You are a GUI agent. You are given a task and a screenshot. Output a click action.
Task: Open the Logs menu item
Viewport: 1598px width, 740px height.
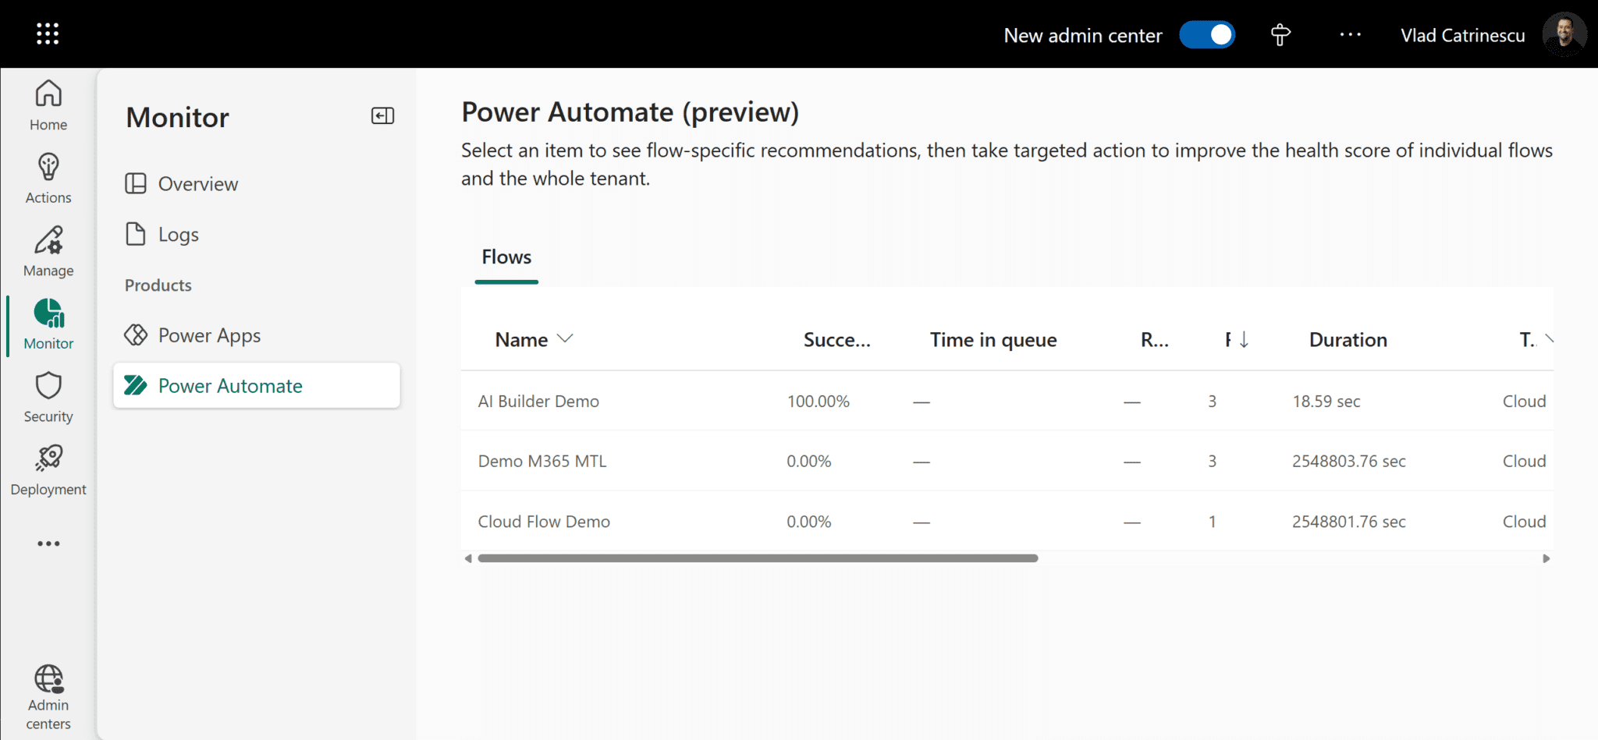pyautogui.click(x=178, y=234)
